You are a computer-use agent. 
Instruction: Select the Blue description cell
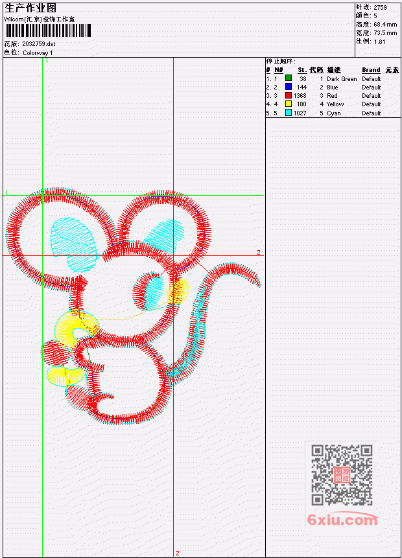click(x=333, y=87)
